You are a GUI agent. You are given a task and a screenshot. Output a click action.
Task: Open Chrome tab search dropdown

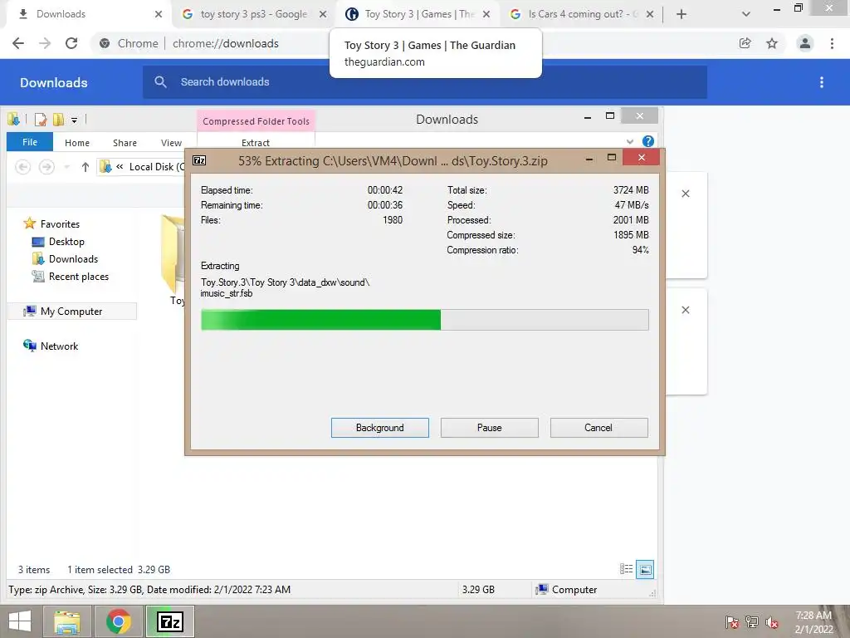click(746, 14)
